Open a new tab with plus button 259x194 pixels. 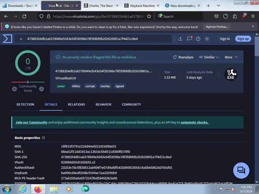[208, 6]
